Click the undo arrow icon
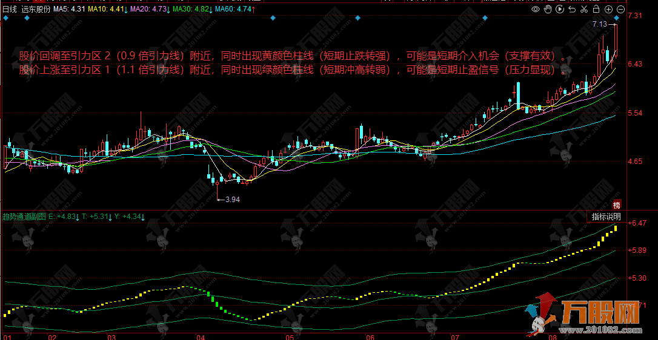The width and height of the screenshot is (658, 340). pyautogui.click(x=572, y=9)
